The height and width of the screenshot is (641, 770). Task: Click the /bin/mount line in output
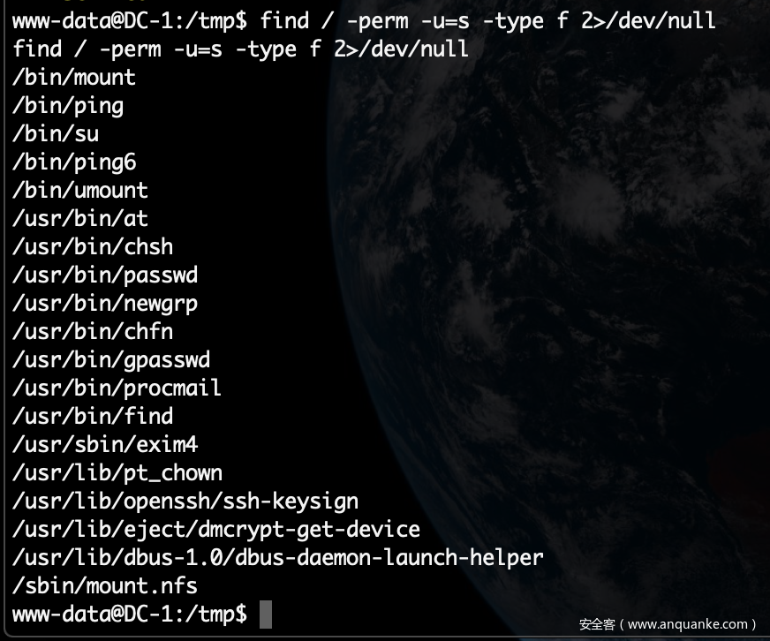click(x=75, y=78)
